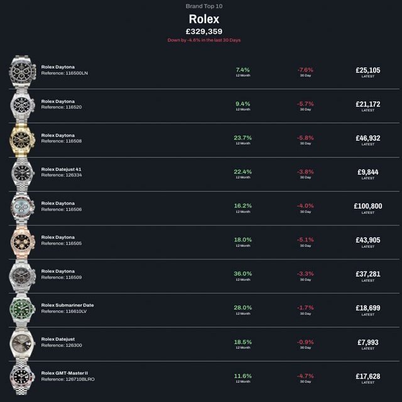Select the gold Daytona 116508 watch image
The height and width of the screenshot is (402, 402).
click(x=22, y=139)
